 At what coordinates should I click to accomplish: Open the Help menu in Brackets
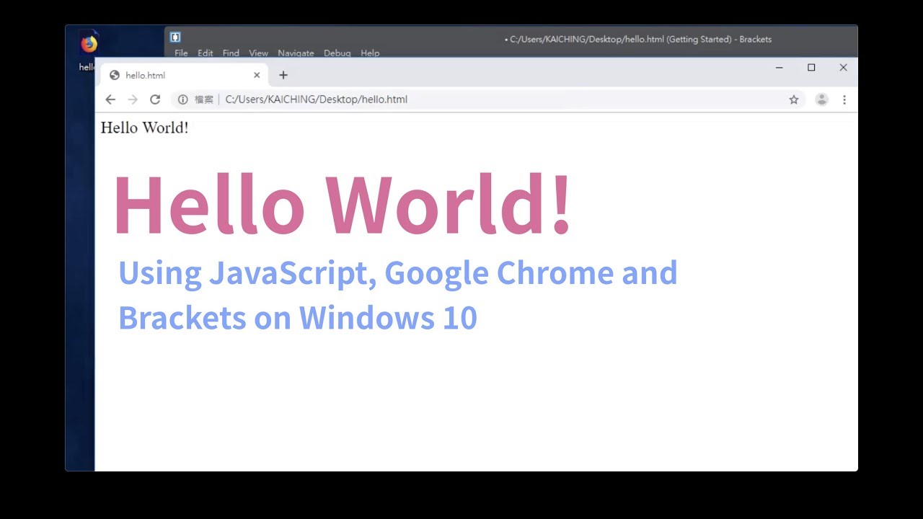click(370, 53)
